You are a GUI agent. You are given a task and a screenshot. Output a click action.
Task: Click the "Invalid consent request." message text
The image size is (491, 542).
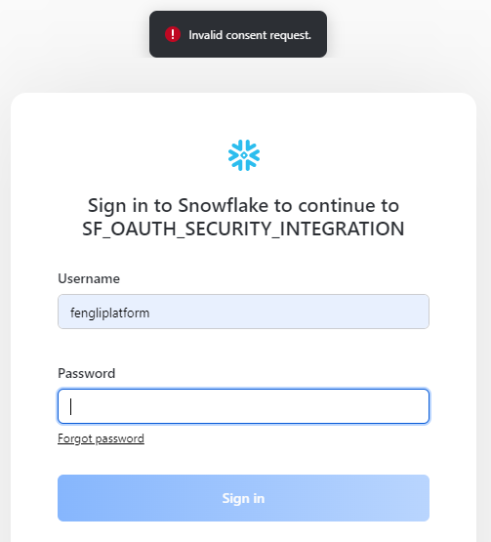250,35
